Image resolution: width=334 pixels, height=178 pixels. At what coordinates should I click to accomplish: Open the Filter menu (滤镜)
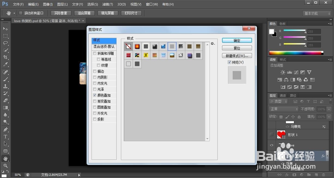coord(108,4)
